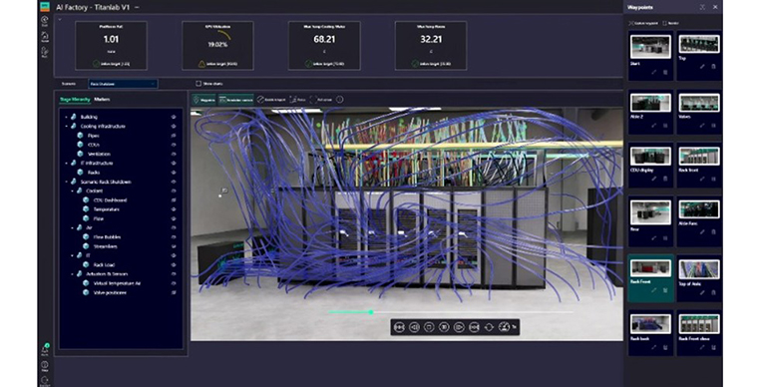Viewport: 768px width, 387px height.
Task: Delete the Aisle Fans waypoint
Action: coord(713,232)
